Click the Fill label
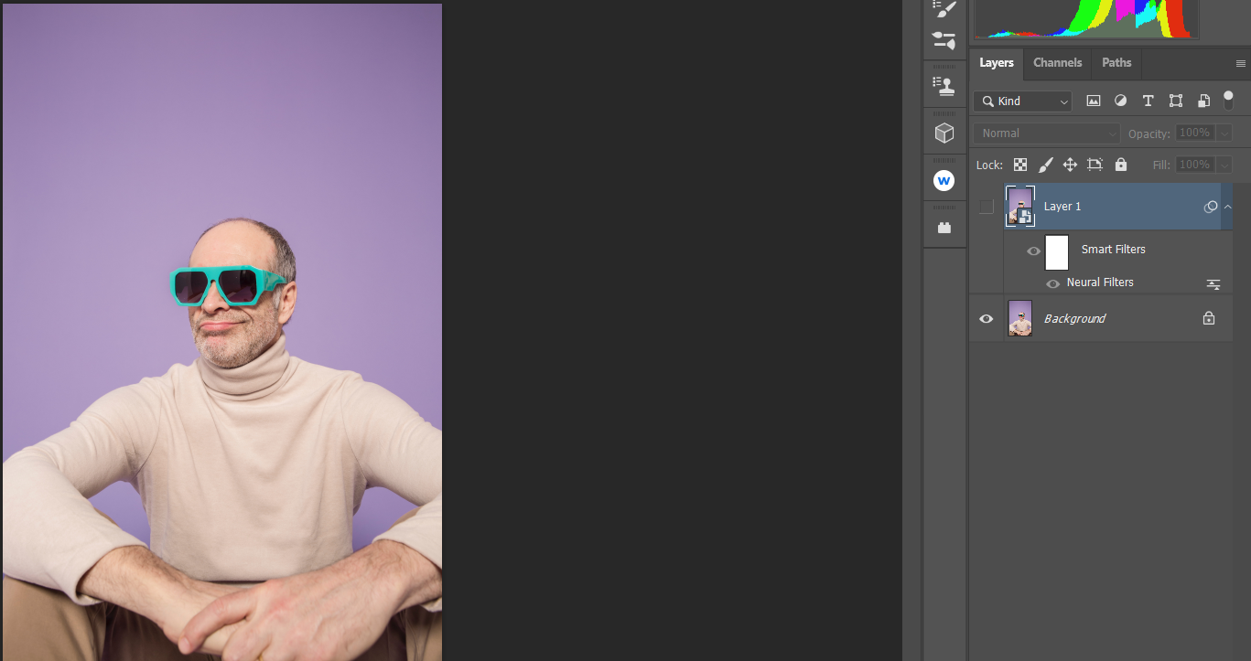1251x661 pixels. coord(1161,165)
